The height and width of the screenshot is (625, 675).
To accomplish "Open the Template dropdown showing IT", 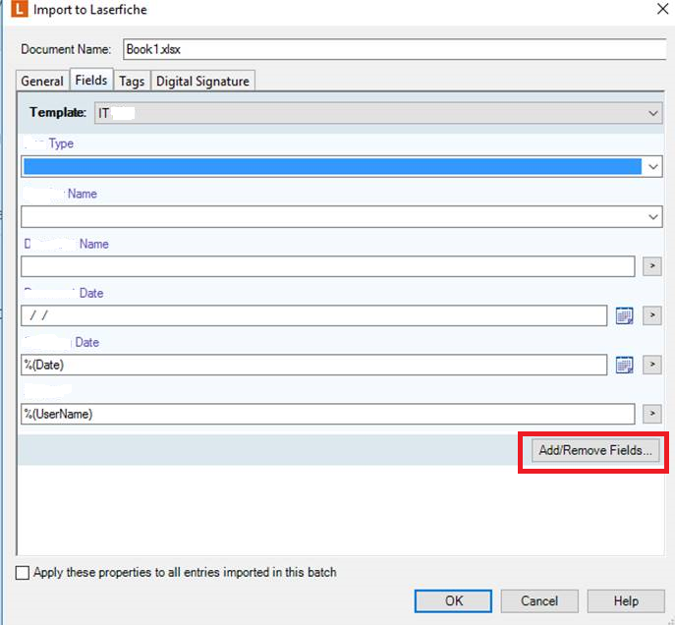I will pos(378,113).
